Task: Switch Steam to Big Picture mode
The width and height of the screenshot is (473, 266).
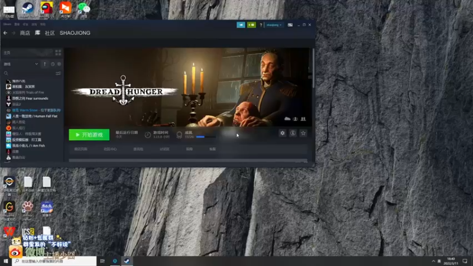Action: pos(290,25)
